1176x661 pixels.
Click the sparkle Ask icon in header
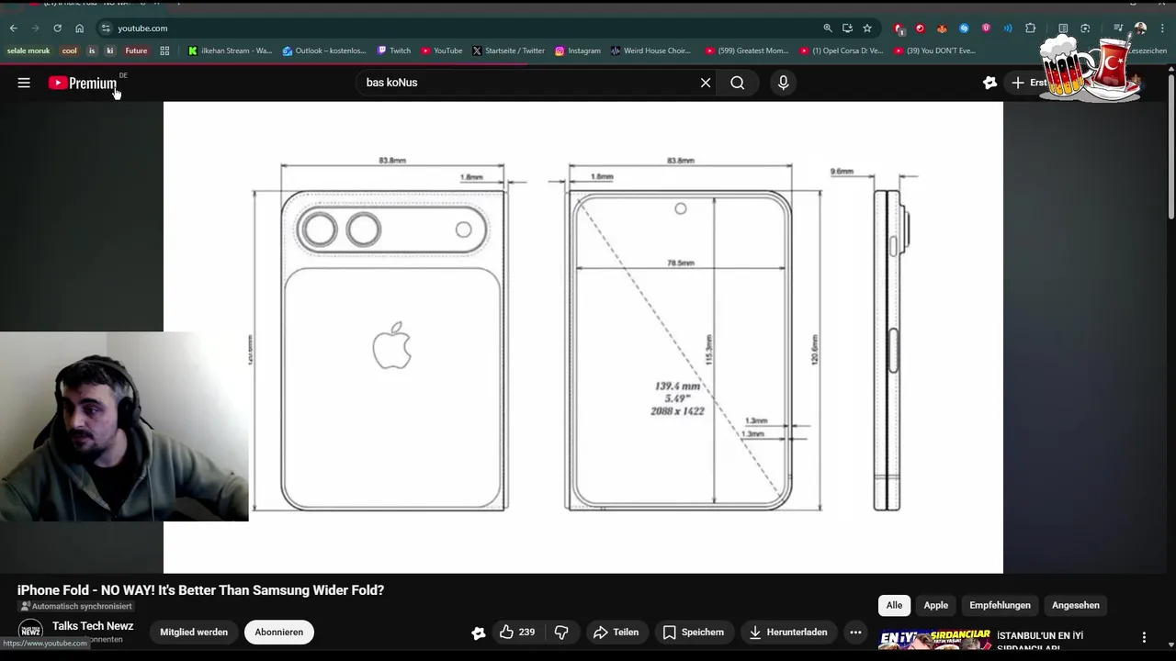[989, 83]
